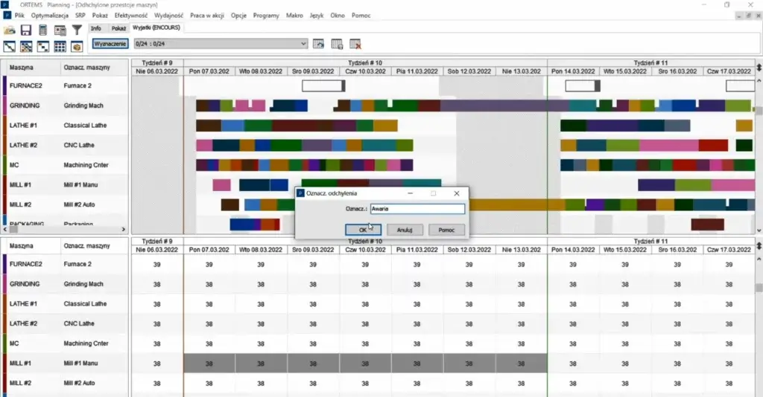Toggle the Wyznaczenie button
This screenshot has height=397, width=763.
pyautogui.click(x=110, y=44)
